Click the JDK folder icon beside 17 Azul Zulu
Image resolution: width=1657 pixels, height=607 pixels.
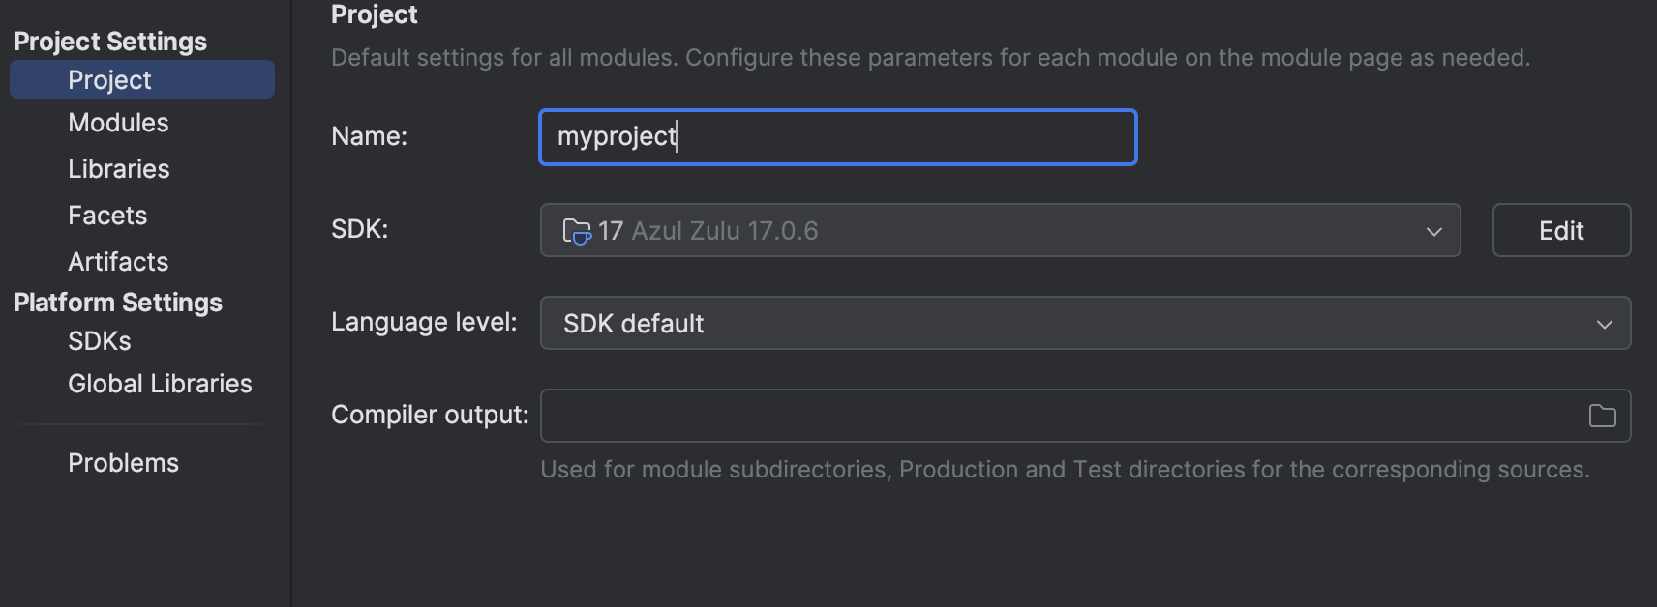tap(576, 231)
